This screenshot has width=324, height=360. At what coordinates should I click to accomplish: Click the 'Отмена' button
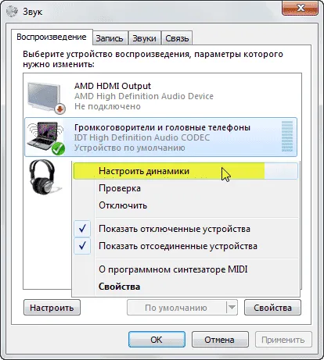[x=220, y=340]
